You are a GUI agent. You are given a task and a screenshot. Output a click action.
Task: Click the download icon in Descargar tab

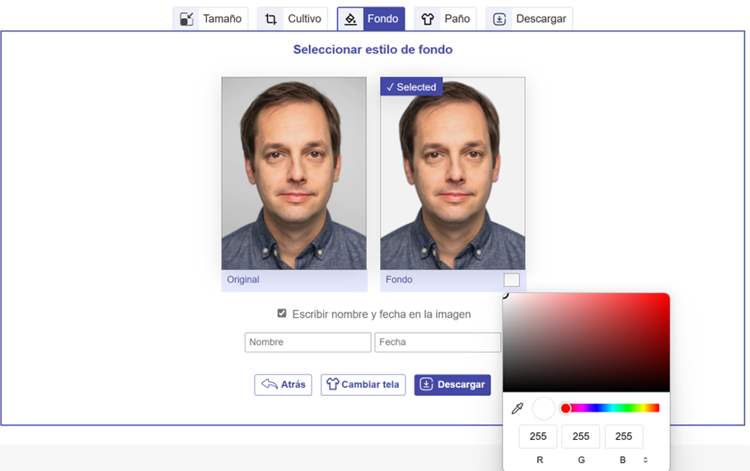[x=499, y=19]
